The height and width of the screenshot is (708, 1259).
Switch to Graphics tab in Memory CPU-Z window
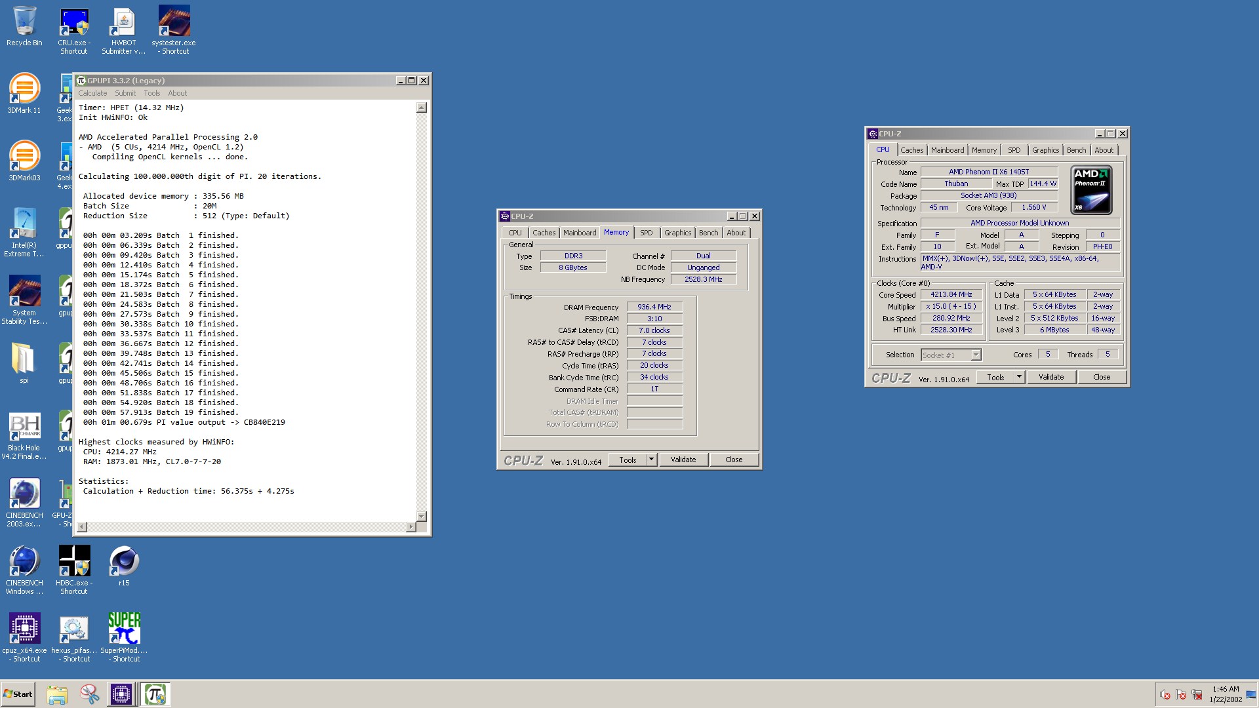(x=677, y=233)
